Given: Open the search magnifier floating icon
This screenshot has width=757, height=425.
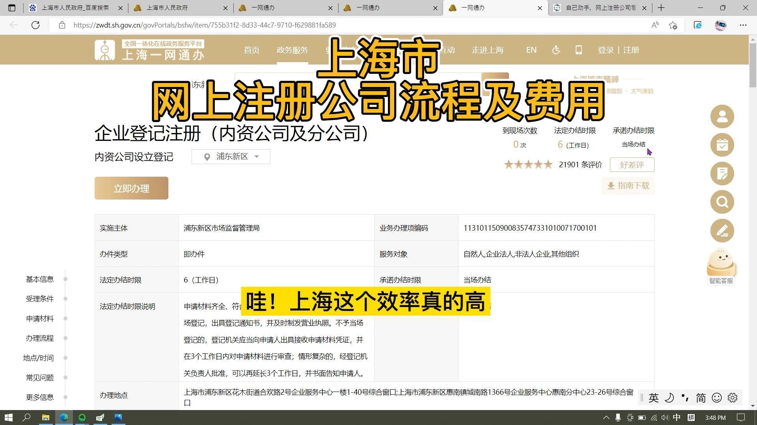Looking at the screenshot, I should [x=722, y=202].
